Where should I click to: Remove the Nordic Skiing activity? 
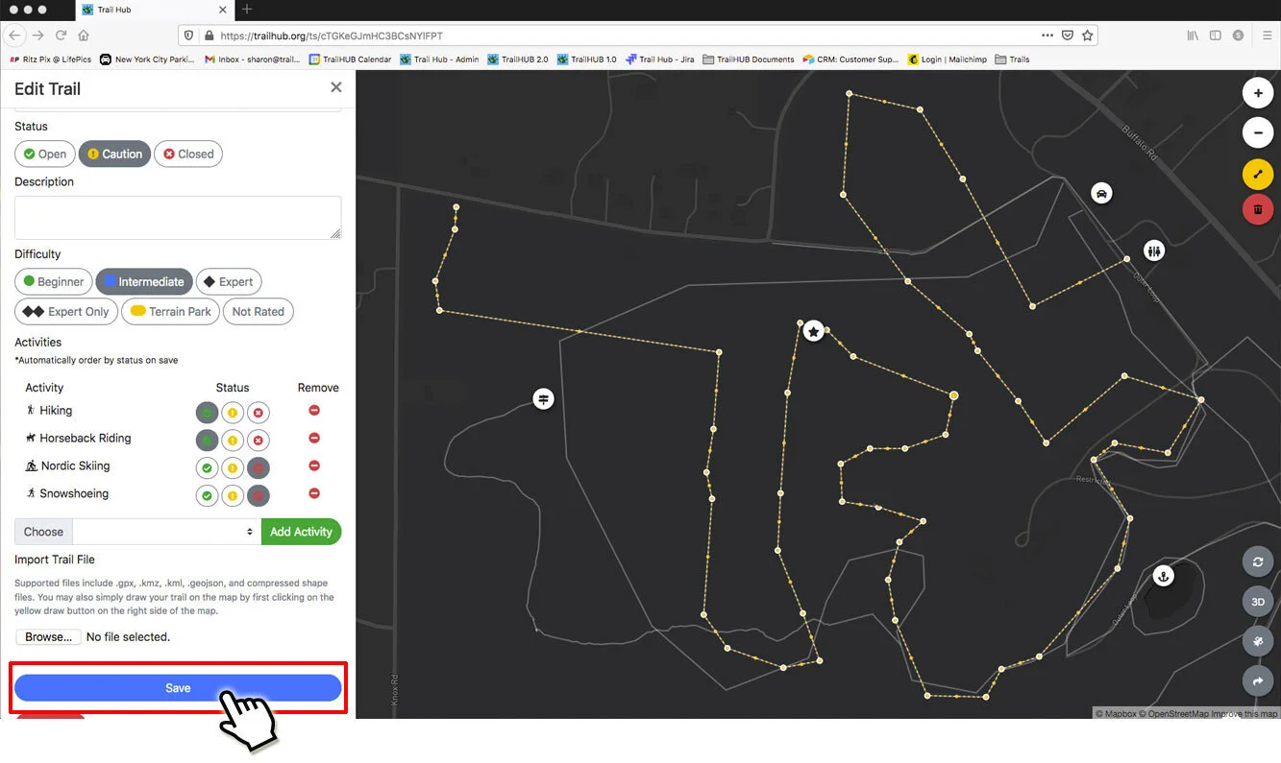(314, 466)
